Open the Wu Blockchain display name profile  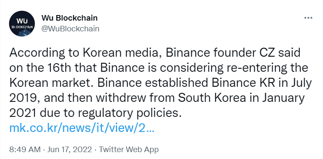tap(69, 18)
